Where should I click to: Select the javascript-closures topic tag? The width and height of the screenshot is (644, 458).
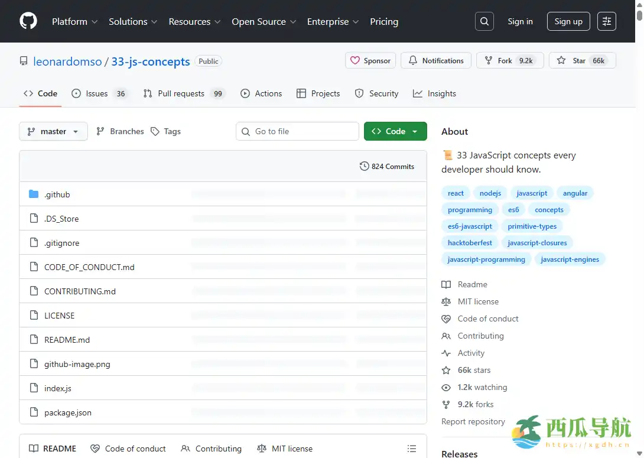[x=537, y=243]
